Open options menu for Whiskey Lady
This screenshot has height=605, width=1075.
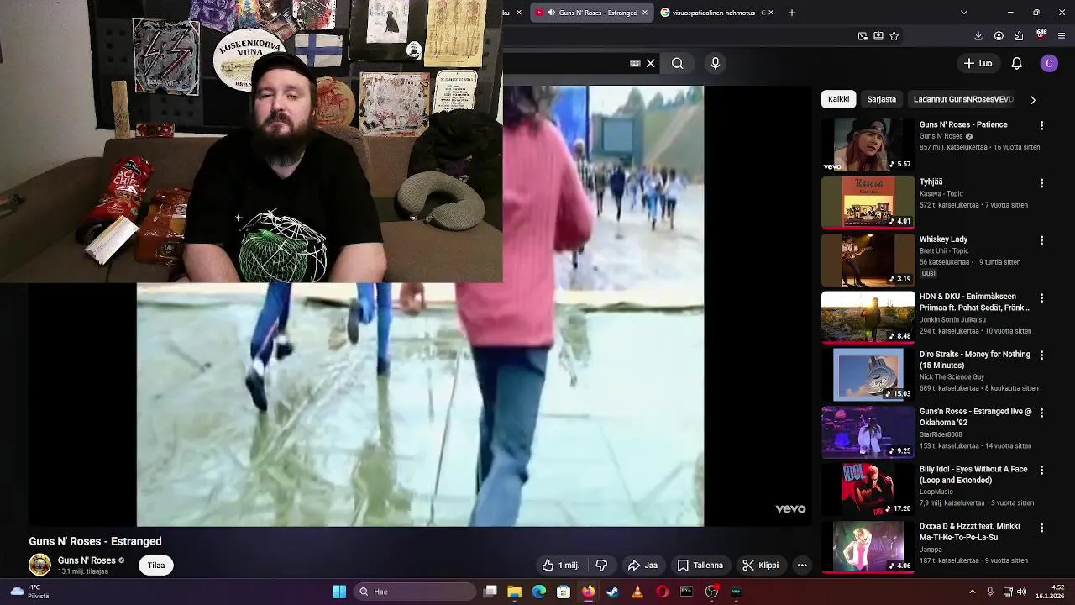click(1041, 240)
